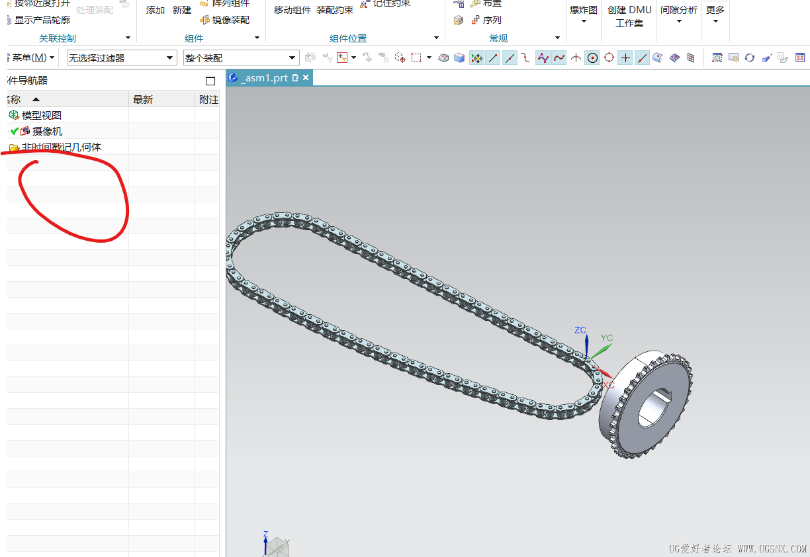Viewport: 810px width, 557px height.
Task: Open the 无选择过滤器 selection filter dropdown
Action: coord(122,58)
